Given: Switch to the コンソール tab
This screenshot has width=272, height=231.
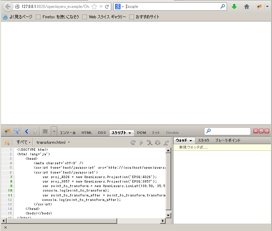Looking at the screenshot, I should coord(68,133).
